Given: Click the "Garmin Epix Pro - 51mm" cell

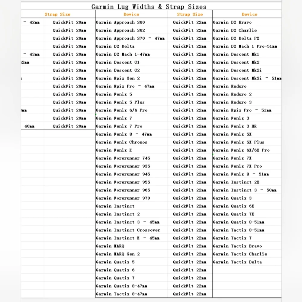Looking at the screenshot, I should pos(247,110).
